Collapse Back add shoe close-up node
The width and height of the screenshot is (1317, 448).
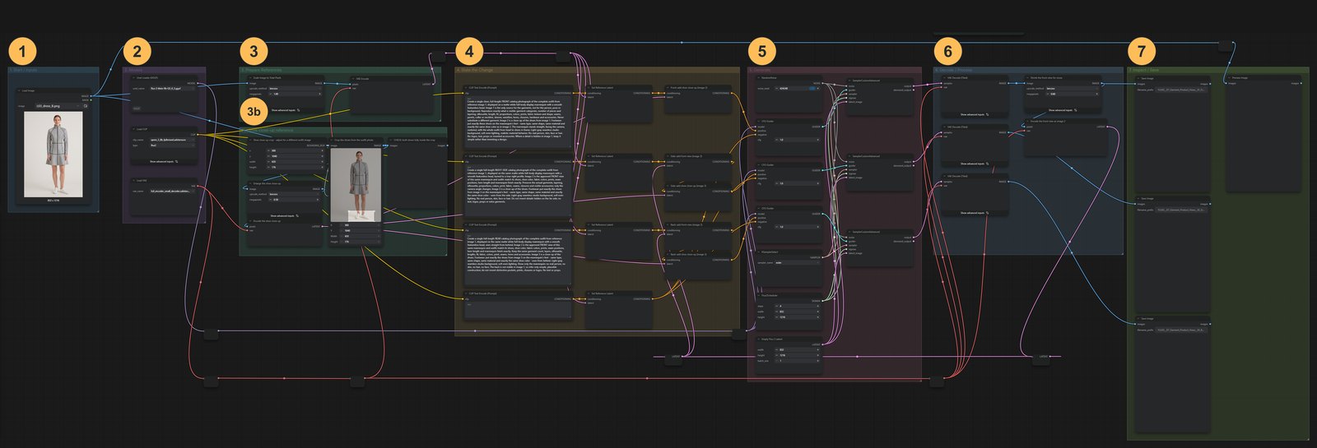[668, 254]
